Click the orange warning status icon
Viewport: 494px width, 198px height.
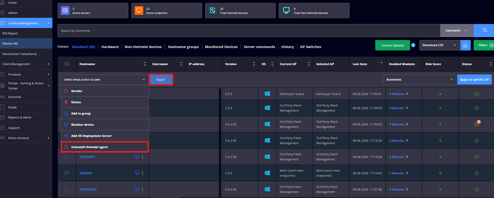(477, 124)
